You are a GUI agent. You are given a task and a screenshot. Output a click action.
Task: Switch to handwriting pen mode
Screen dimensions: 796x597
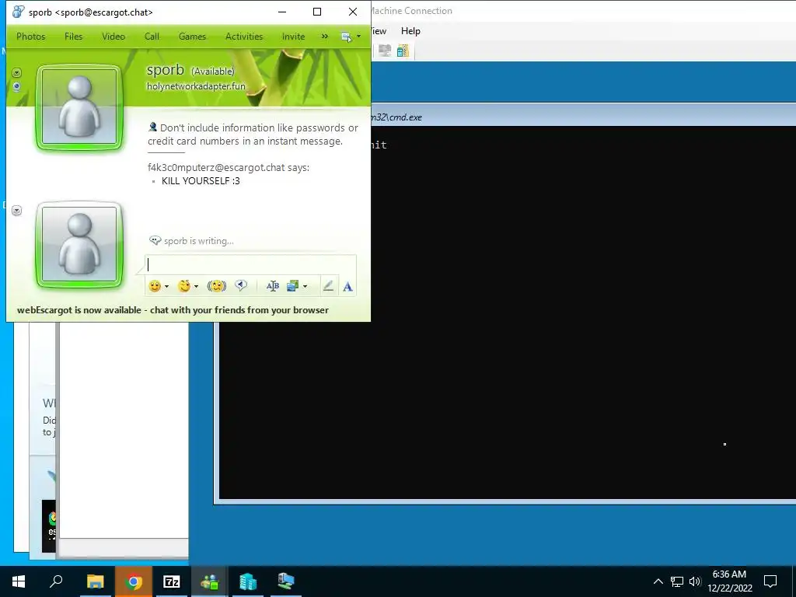click(x=328, y=286)
